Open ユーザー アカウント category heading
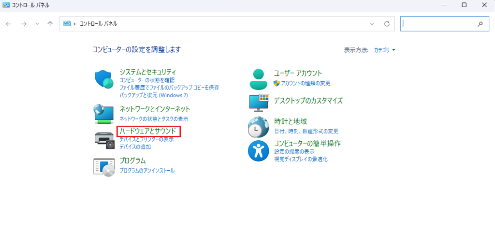The height and width of the screenshot is (236, 495). 298,74
